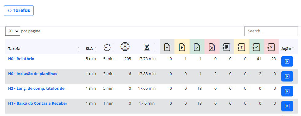Click the yellow document play column icon
The image size is (301, 116).
(x=182, y=47)
